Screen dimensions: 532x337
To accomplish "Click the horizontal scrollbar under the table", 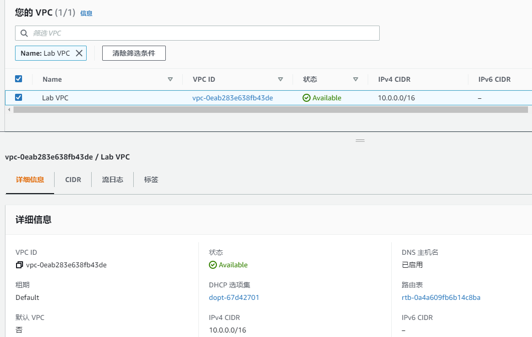I will pos(271,109).
